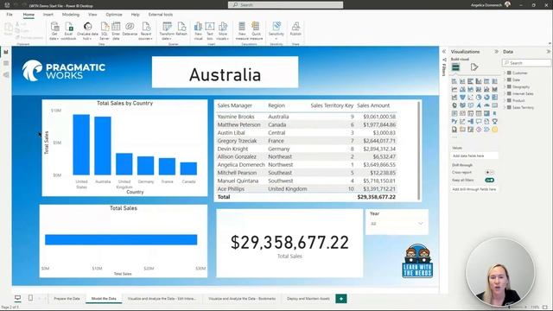Click the Data pane Search field
The image size is (553, 311).
tap(526, 63)
